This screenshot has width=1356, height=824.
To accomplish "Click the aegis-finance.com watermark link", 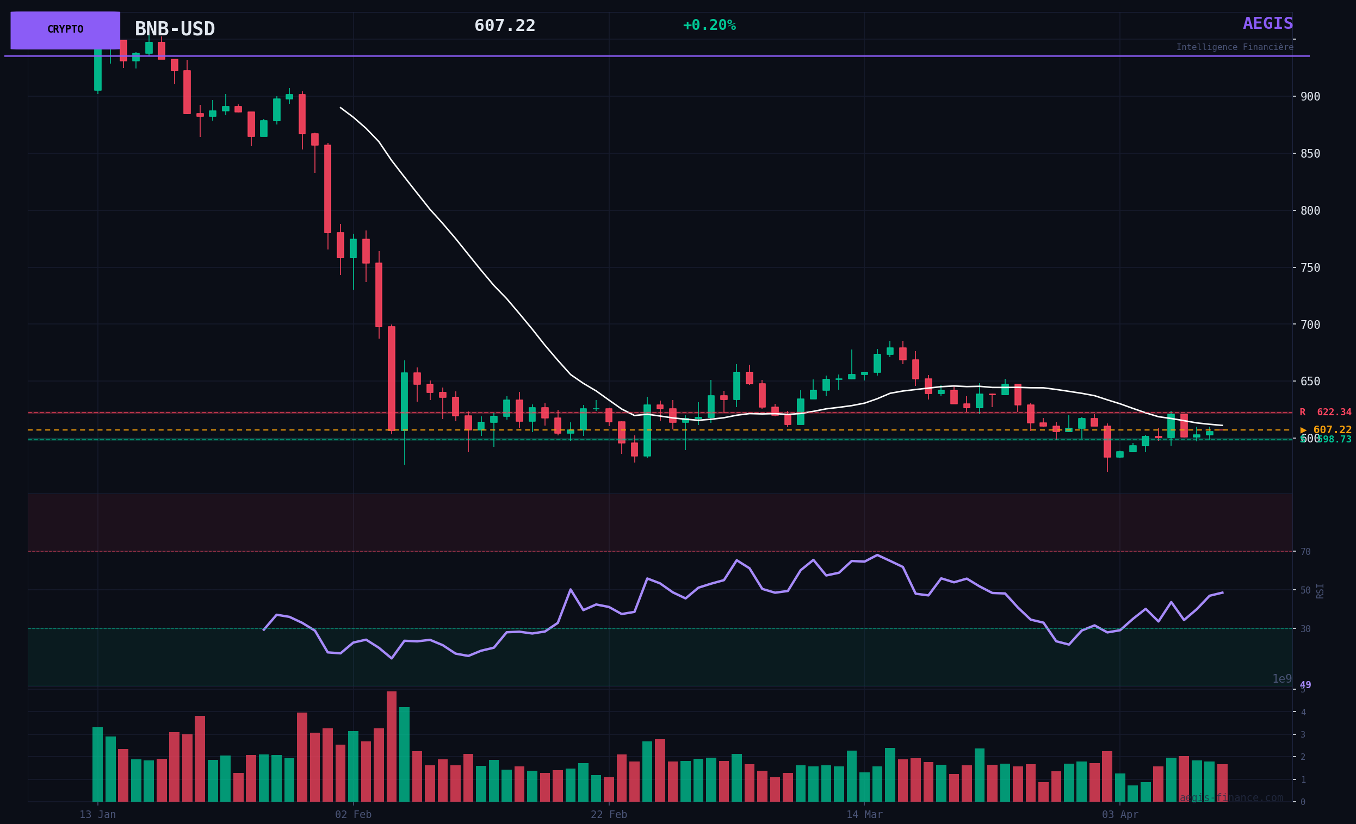I will (1230, 797).
